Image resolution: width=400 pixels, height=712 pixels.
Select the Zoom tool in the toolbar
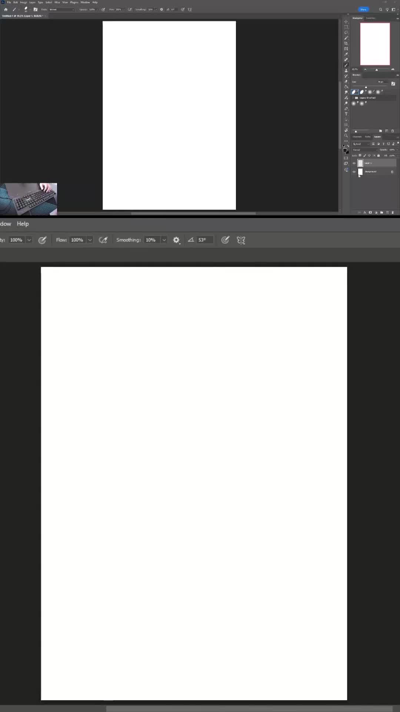pos(346,136)
